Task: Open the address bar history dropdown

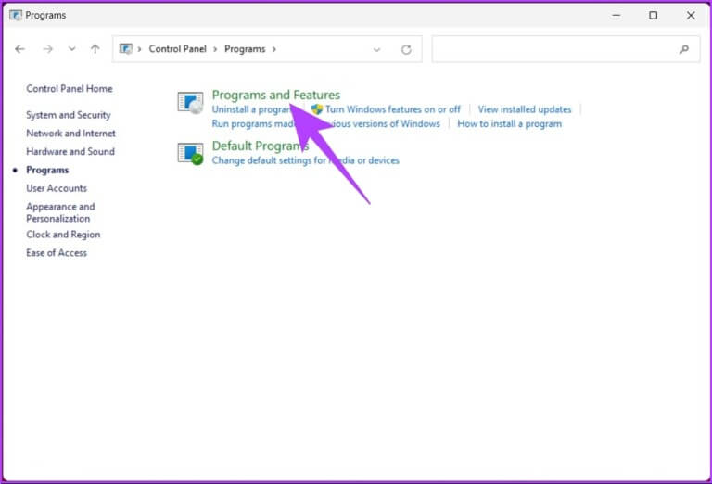Action: [376, 49]
